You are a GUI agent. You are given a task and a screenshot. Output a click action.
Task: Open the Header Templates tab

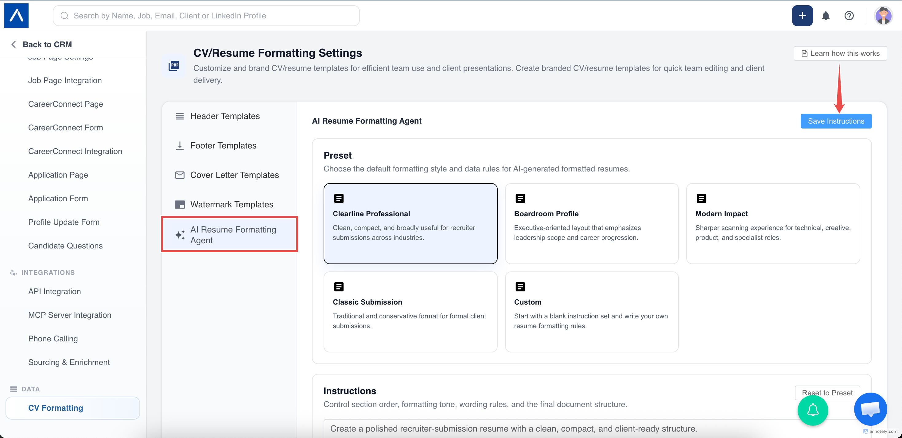click(x=229, y=116)
